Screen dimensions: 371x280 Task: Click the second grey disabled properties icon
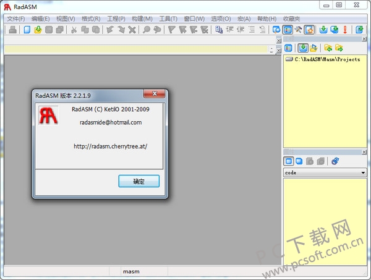click(x=320, y=161)
